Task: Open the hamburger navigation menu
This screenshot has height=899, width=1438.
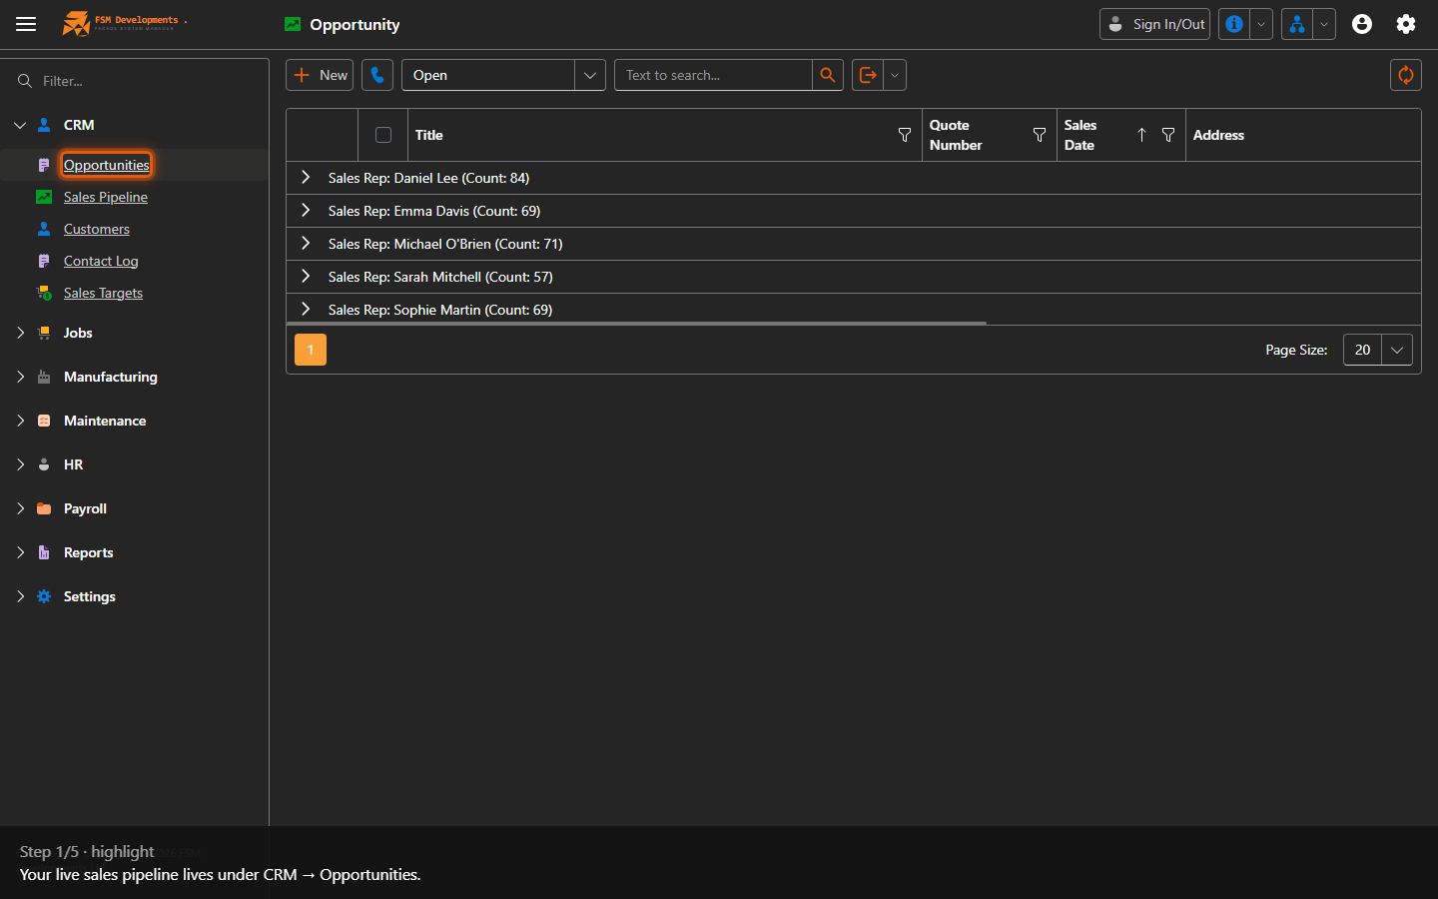Action: [x=26, y=24]
